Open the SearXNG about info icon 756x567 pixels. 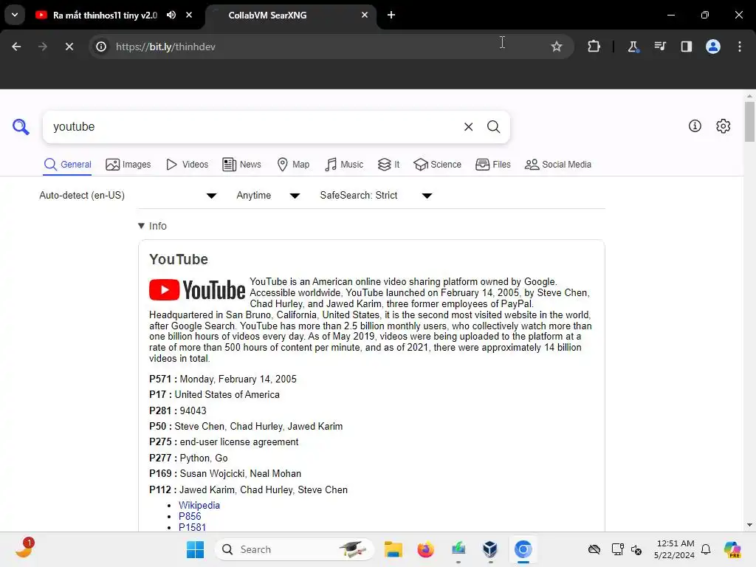click(x=695, y=126)
